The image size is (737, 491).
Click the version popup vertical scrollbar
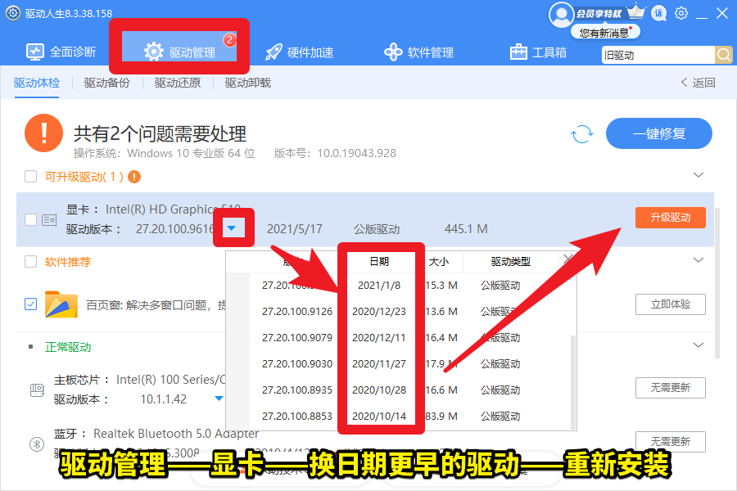573,381
